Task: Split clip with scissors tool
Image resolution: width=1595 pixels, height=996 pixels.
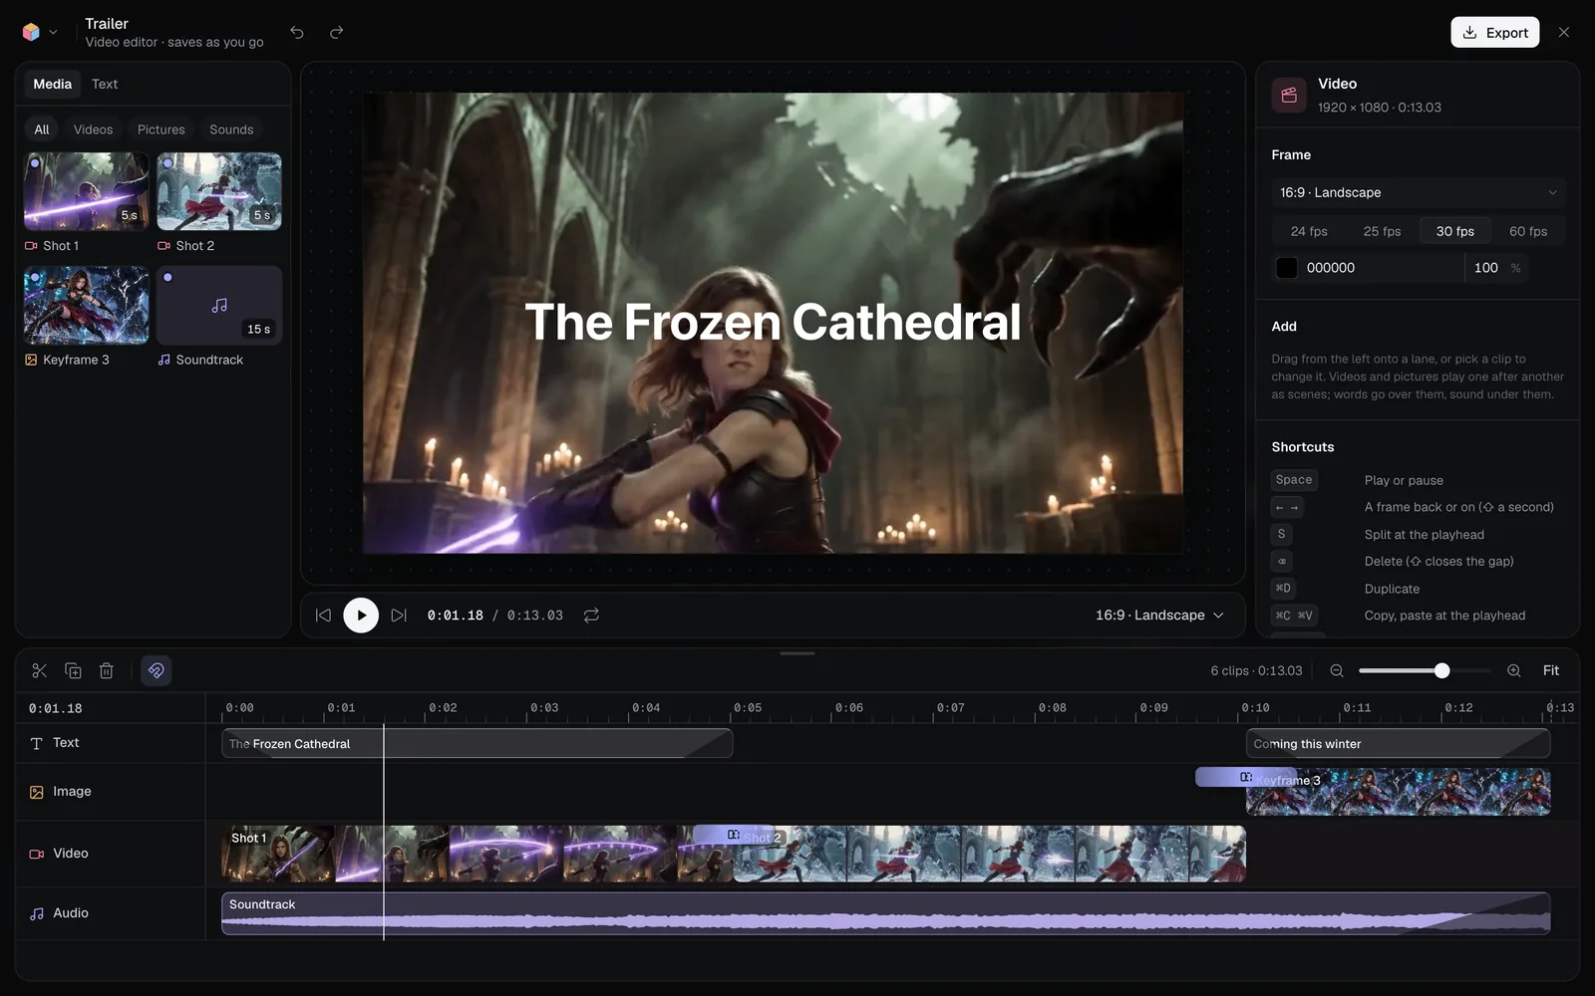Action: 39,670
